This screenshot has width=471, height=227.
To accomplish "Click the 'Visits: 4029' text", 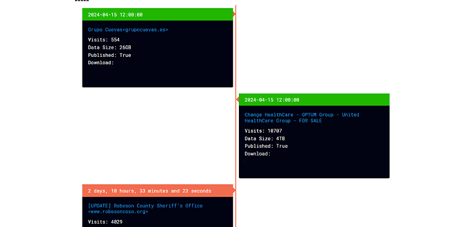I will (105, 222).
